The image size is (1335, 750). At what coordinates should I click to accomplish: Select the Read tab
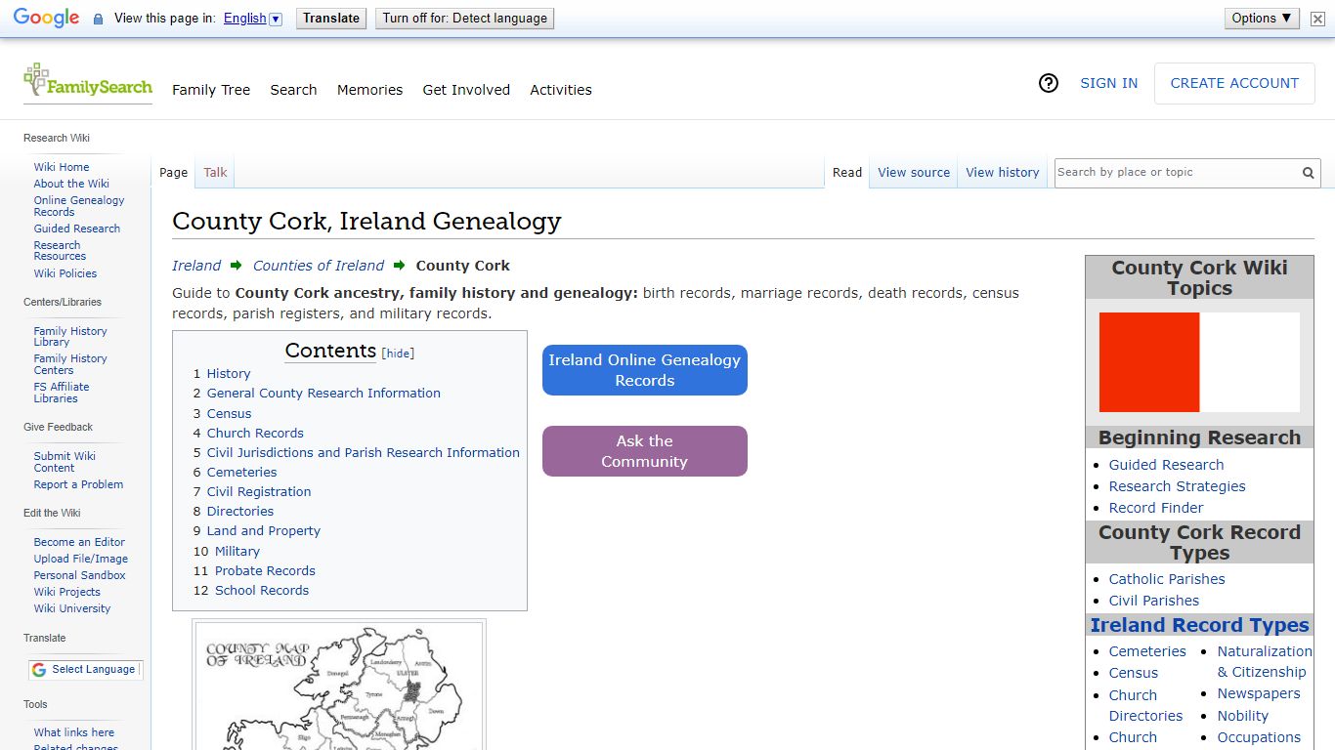tap(847, 173)
